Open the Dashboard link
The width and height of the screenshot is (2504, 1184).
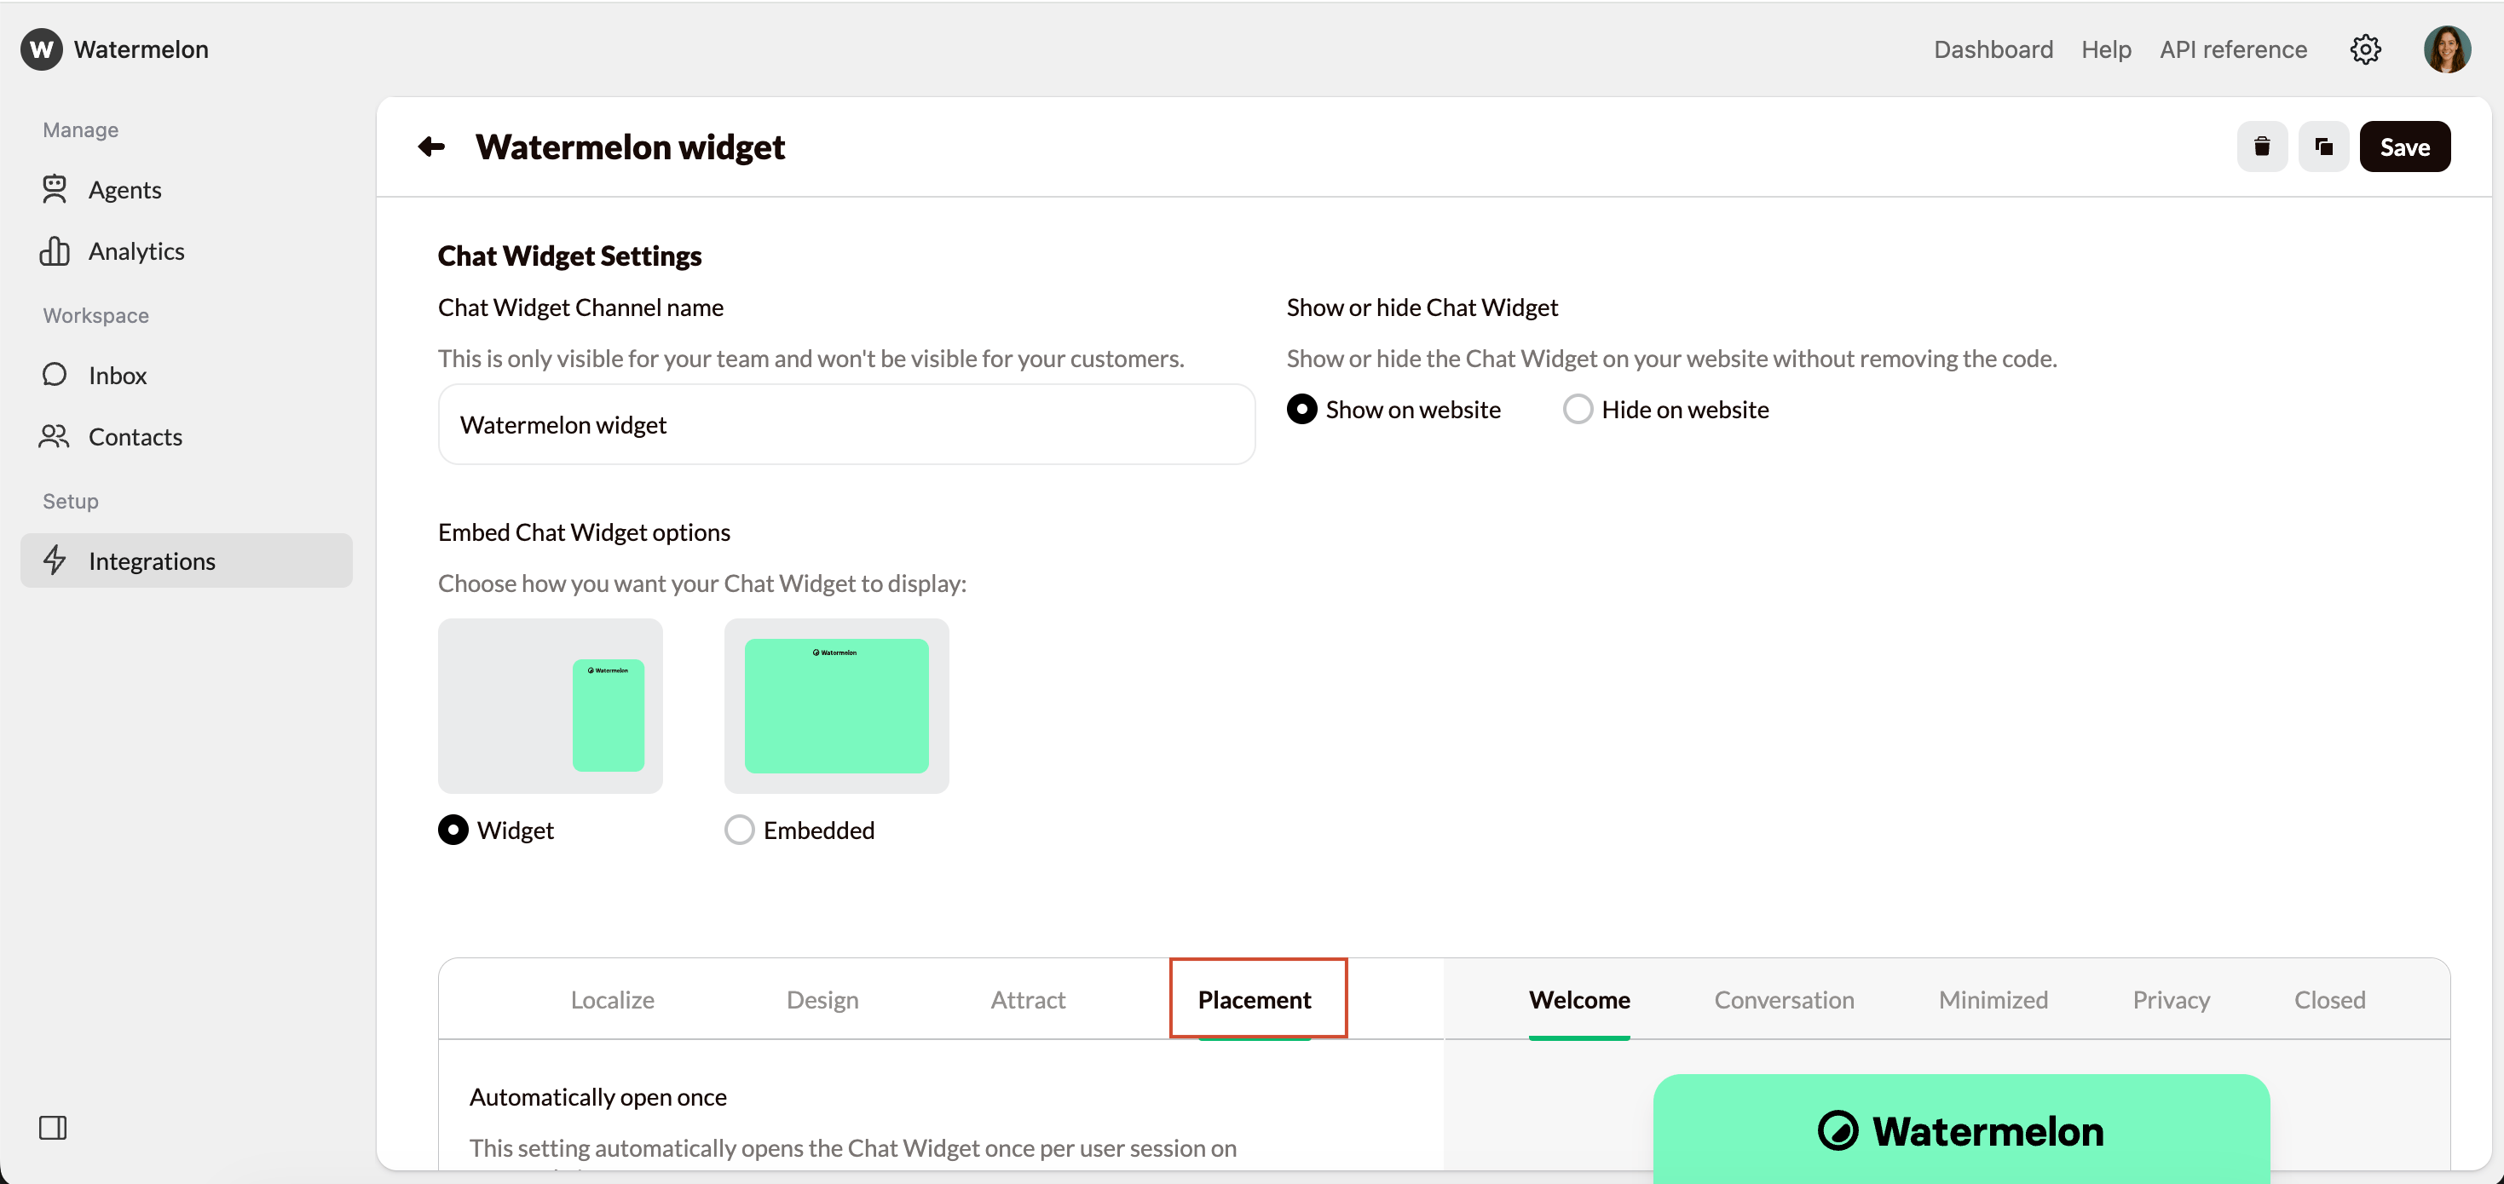click(x=1993, y=49)
